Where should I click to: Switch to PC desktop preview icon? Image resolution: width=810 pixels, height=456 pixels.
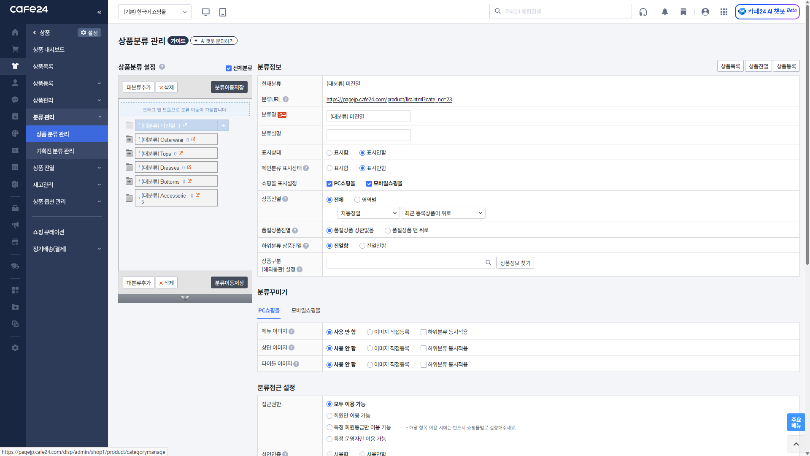206,12
